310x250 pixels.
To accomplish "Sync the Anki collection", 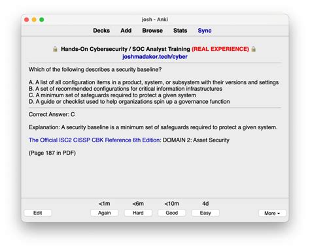I will click(205, 31).
